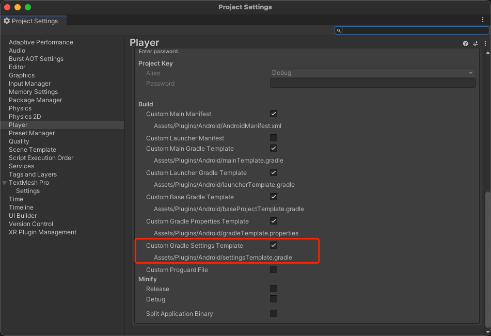Image resolution: width=491 pixels, height=336 pixels.
Task: Select UI Builder category
Action: (x=23, y=216)
